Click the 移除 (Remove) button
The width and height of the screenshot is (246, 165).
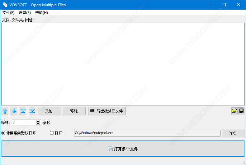click(x=74, y=111)
